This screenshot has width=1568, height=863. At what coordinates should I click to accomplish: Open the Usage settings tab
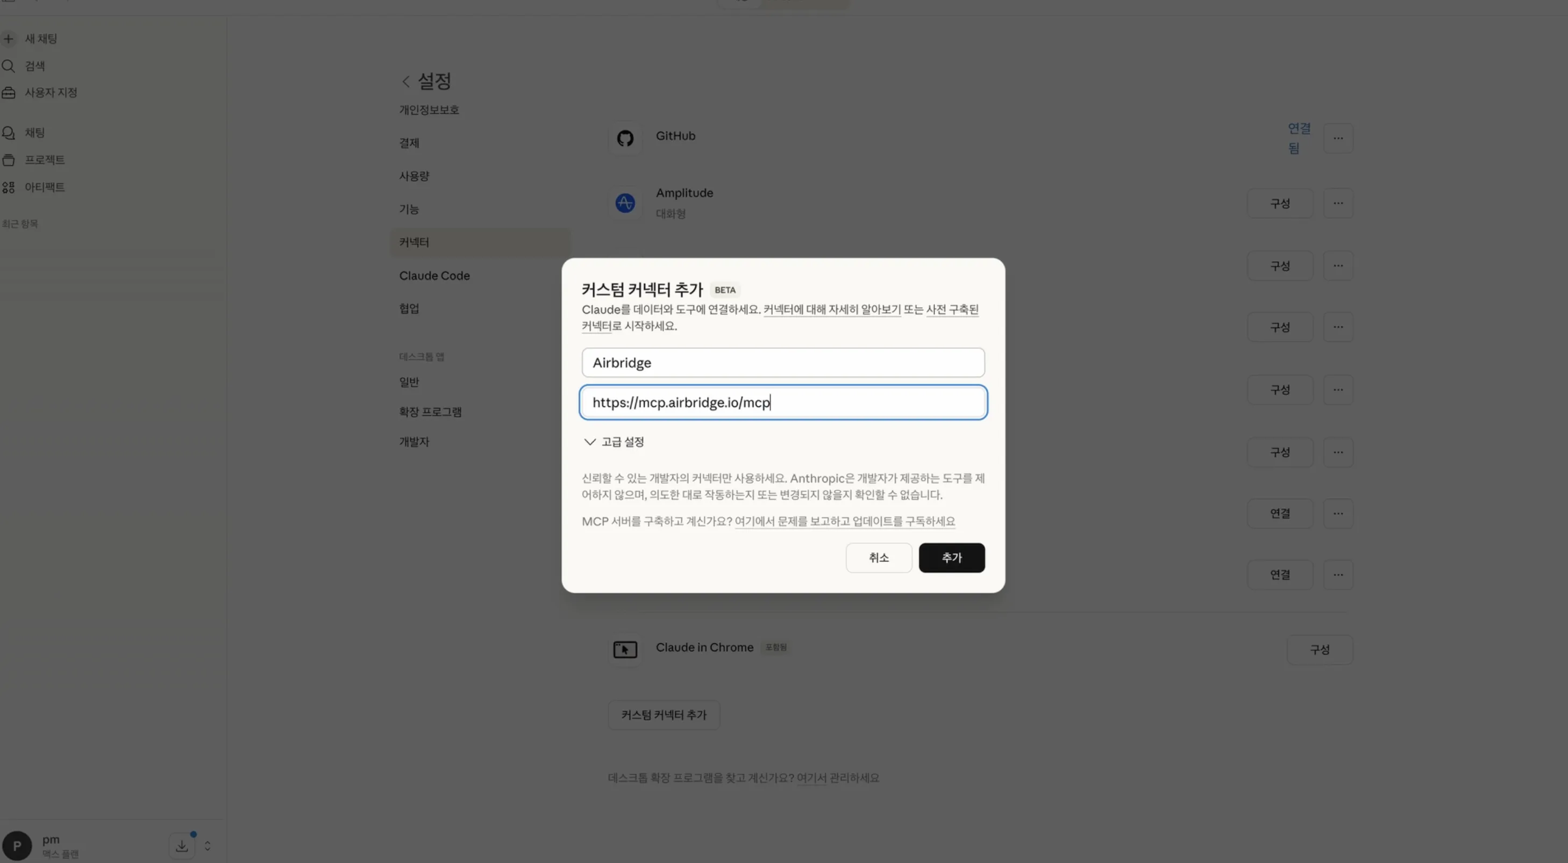tap(415, 176)
